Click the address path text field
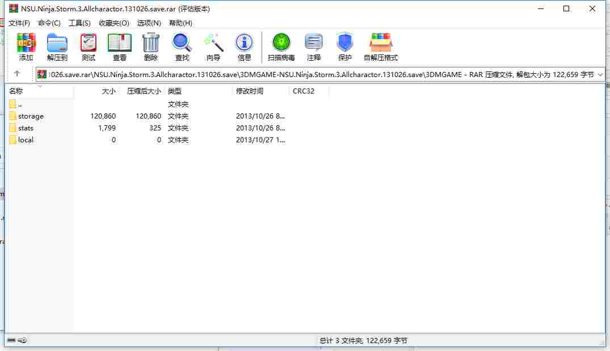Image resolution: width=610 pixels, height=351 pixels. click(321, 74)
